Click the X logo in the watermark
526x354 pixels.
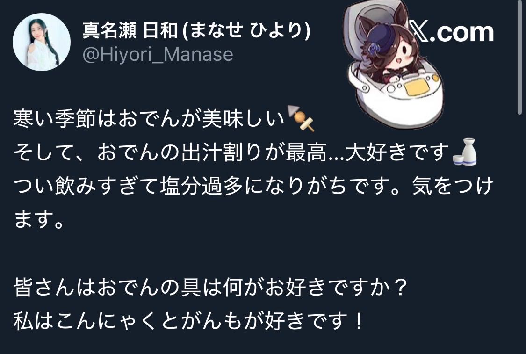click(x=418, y=31)
